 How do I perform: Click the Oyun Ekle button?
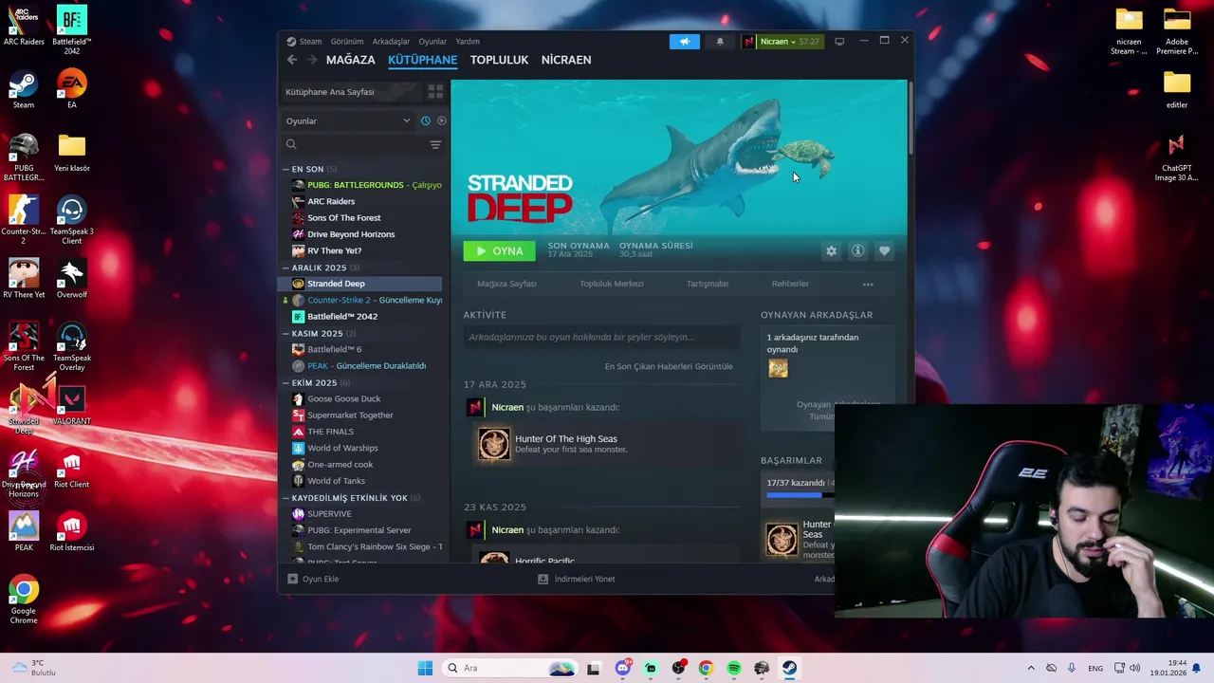[x=313, y=579]
